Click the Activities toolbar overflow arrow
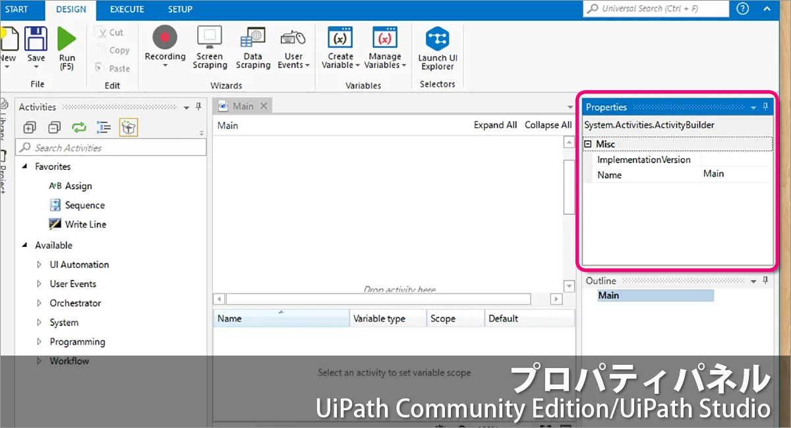Image resolution: width=791 pixels, height=428 pixels. [202, 134]
